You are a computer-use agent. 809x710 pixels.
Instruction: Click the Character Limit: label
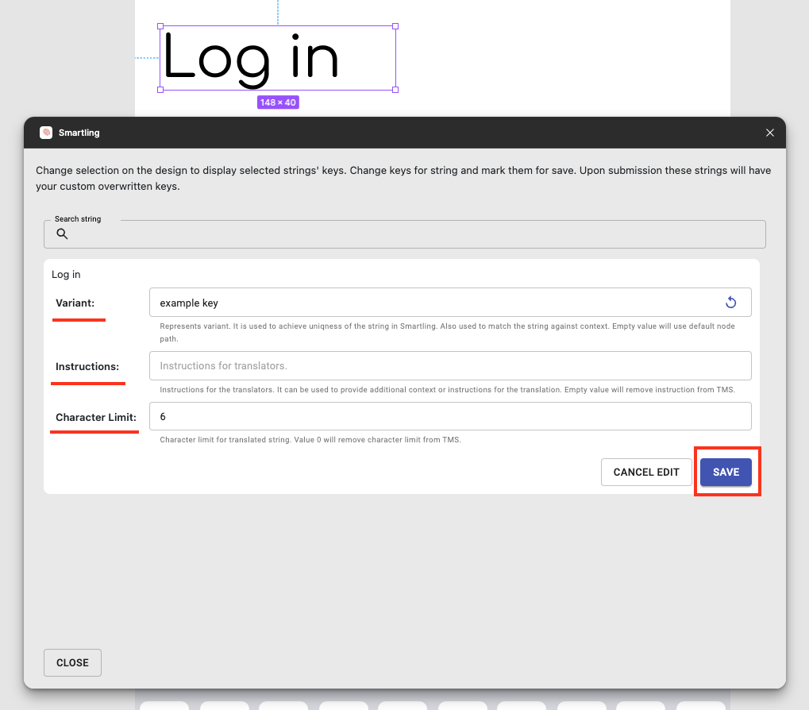[96, 417]
